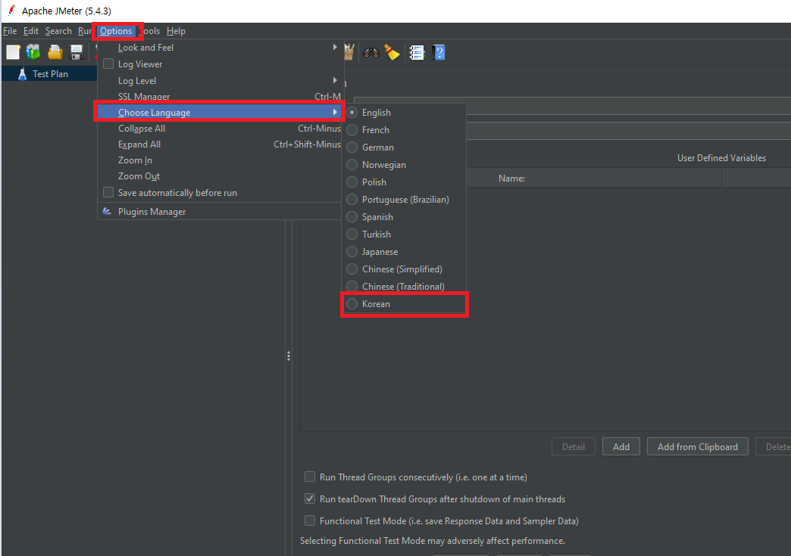Open the Templates icon in toolbar
791x556 pixels.
point(34,52)
